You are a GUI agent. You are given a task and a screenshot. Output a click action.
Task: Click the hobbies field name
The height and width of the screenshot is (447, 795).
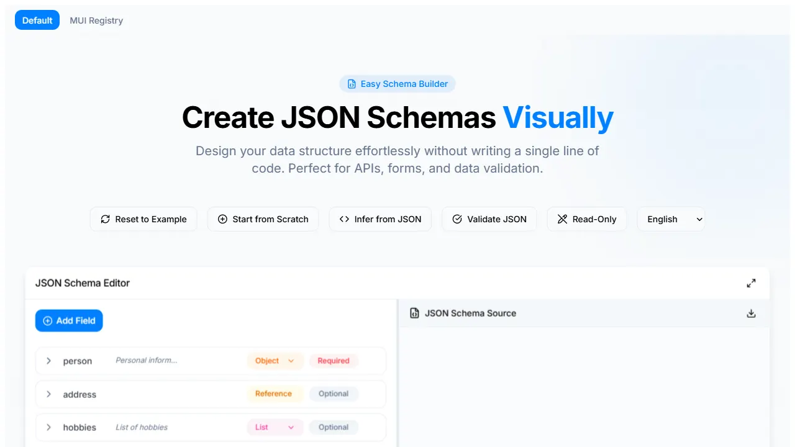tap(79, 427)
